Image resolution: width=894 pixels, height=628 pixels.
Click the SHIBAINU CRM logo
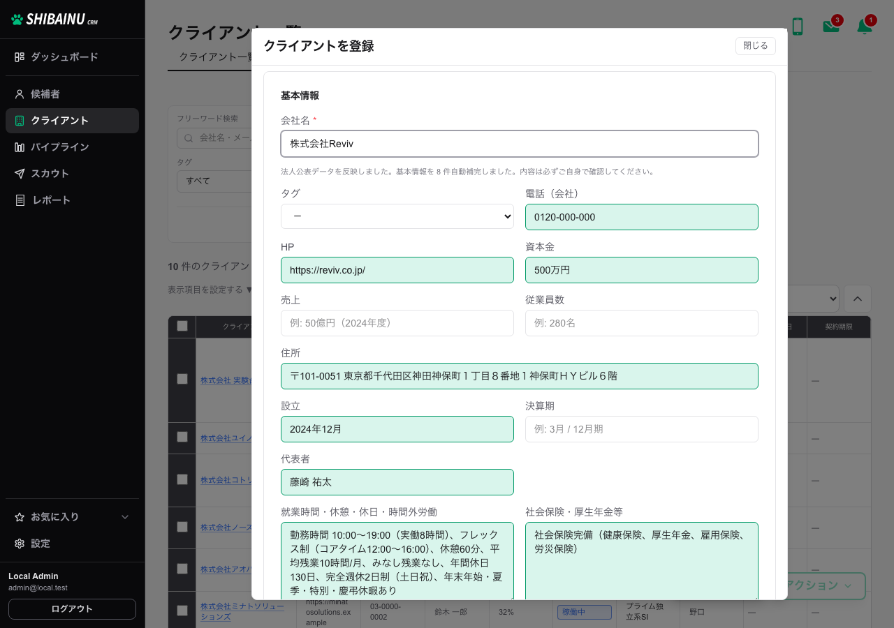[x=54, y=20]
